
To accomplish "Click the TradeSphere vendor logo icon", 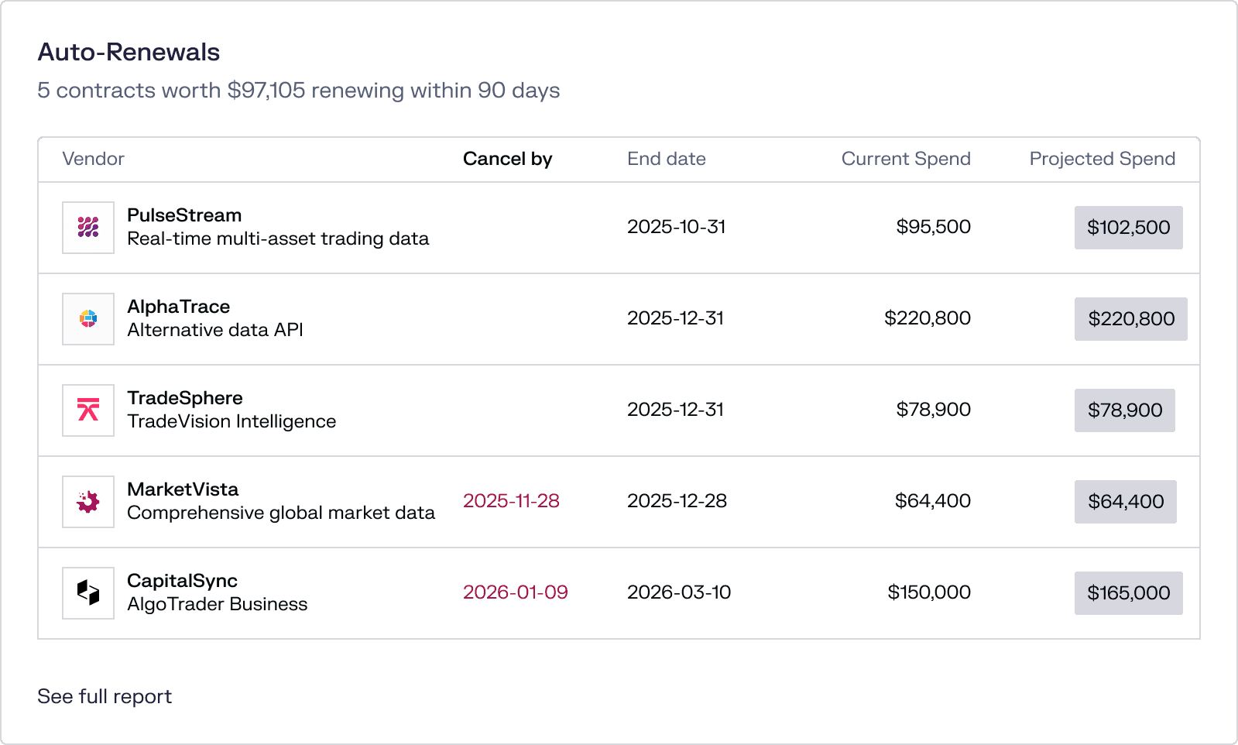I will 88,410.
